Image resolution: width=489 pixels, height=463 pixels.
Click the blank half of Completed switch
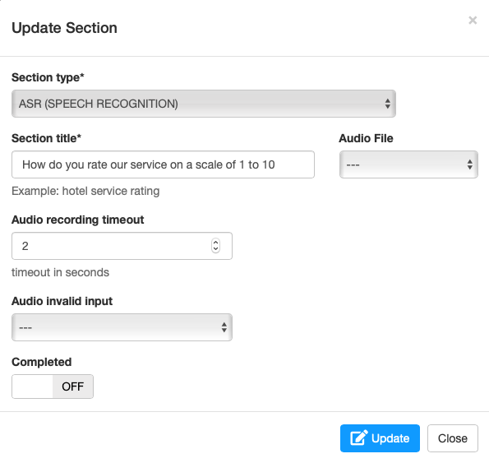coord(32,387)
